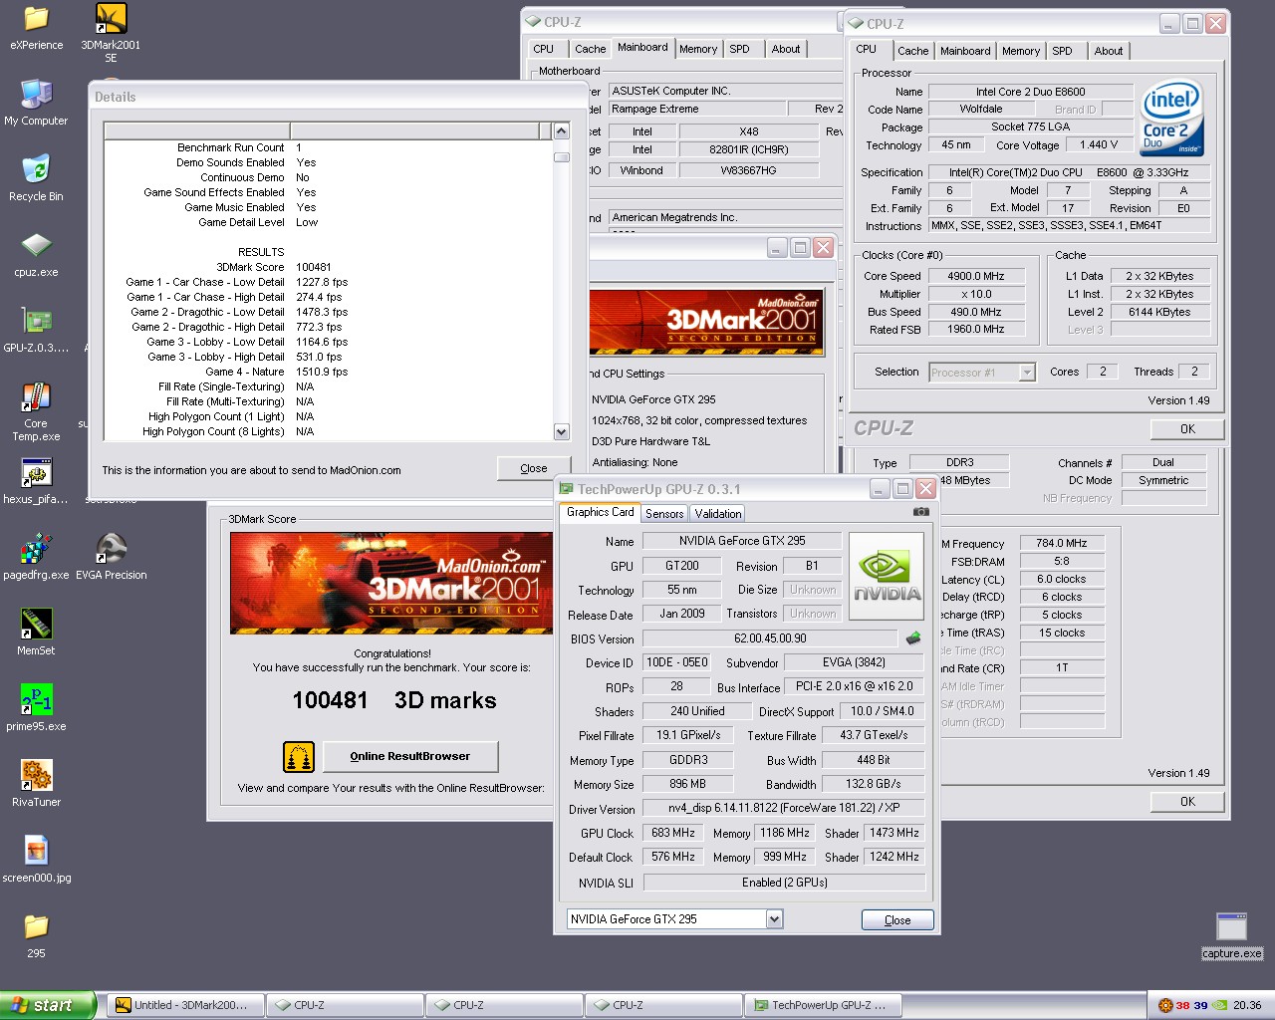Switch to Sensors tab in GPU-Z
The width and height of the screenshot is (1275, 1020).
[664, 514]
